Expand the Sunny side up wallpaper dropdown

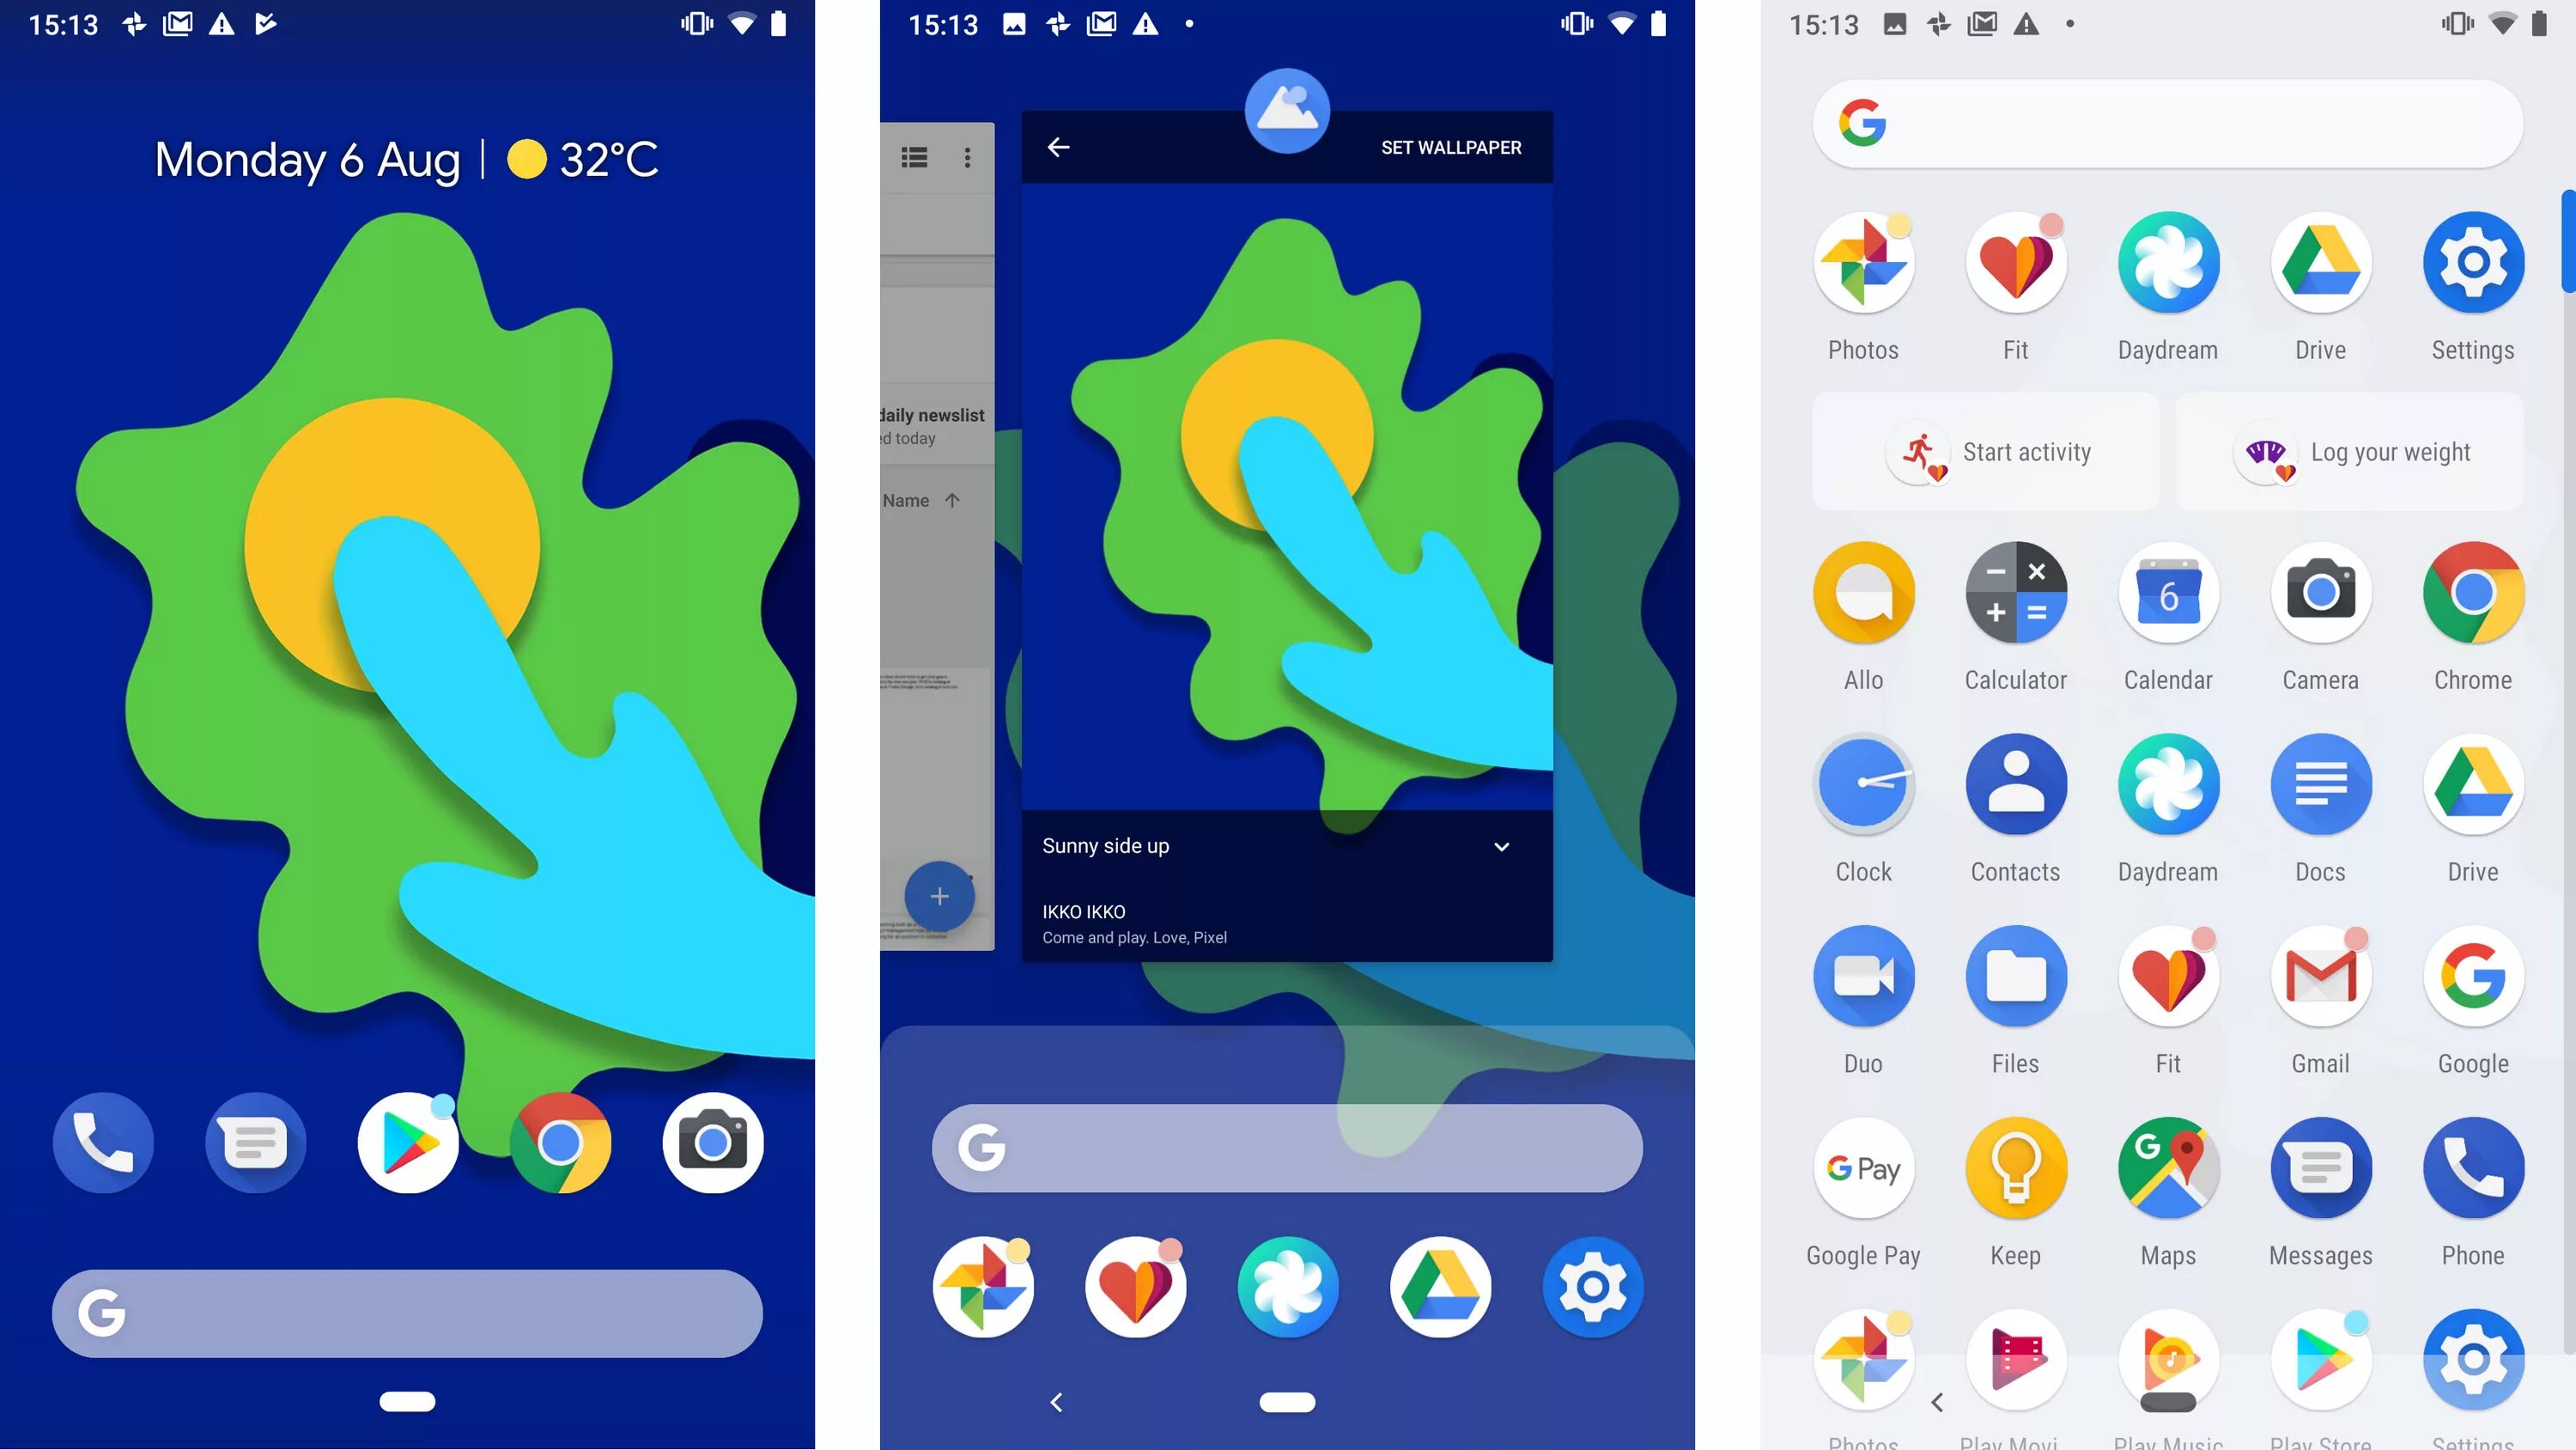[x=1502, y=846]
